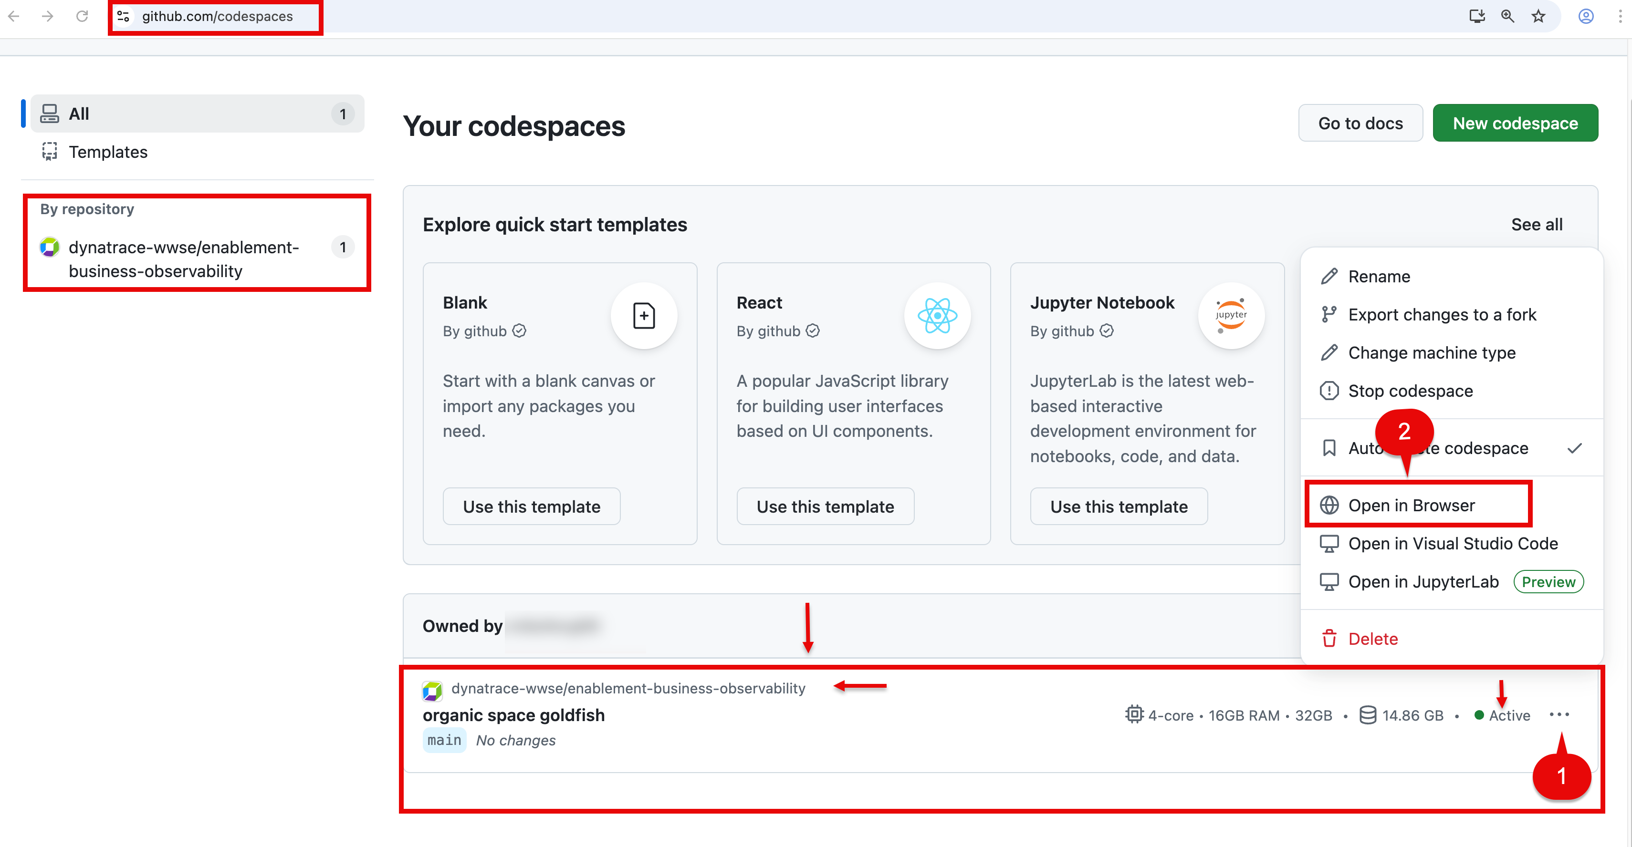Viewport: 1632px width, 847px height.
Task: Go back using browser back arrow
Action: [x=14, y=17]
